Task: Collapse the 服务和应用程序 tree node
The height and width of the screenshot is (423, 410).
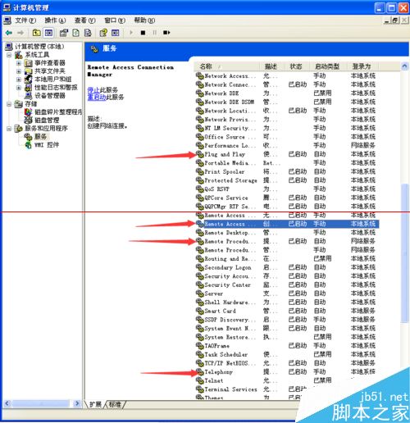Action: (x=9, y=129)
